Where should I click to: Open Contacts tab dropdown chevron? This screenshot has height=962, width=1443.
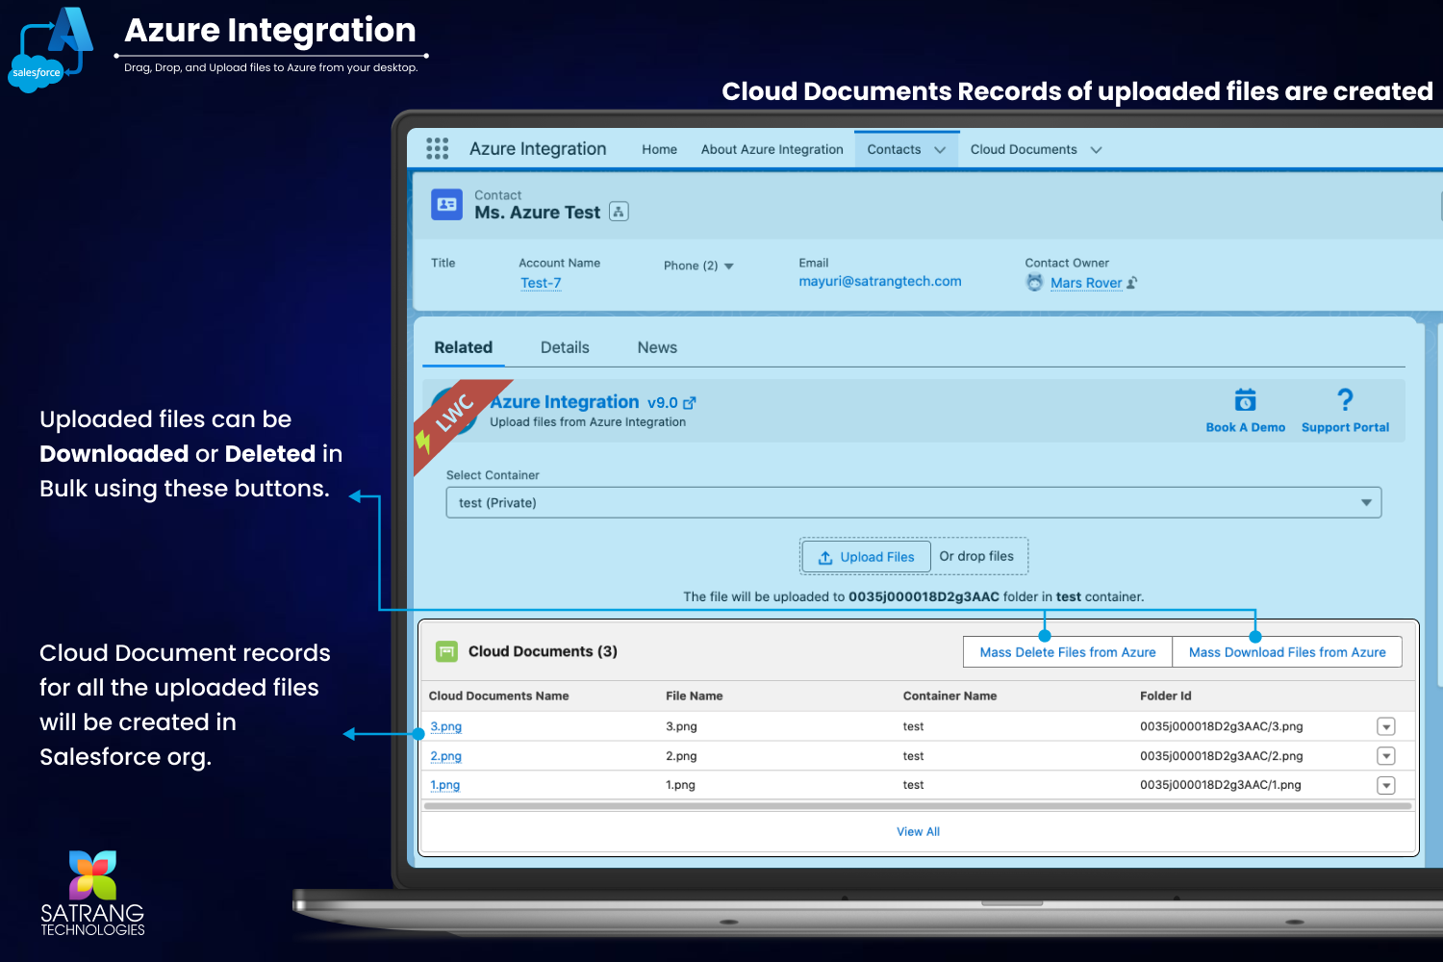tap(940, 150)
